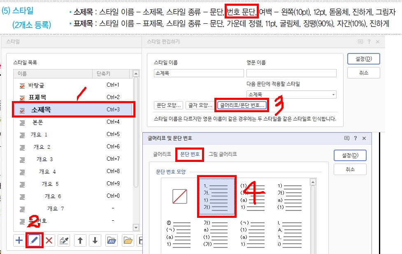Image resolution: width=402 pixels, height=254 pixels.
Task: Choose the '(ㄱ) (1) (a) 1)' numbering style
Action: [x=253, y=233]
